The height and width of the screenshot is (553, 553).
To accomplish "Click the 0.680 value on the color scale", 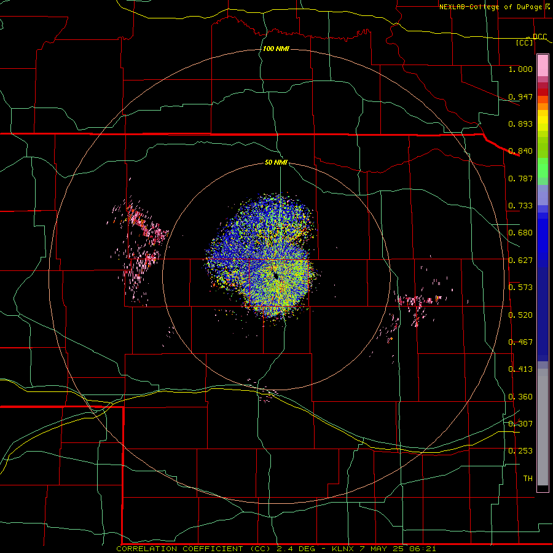I will tap(520, 233).
